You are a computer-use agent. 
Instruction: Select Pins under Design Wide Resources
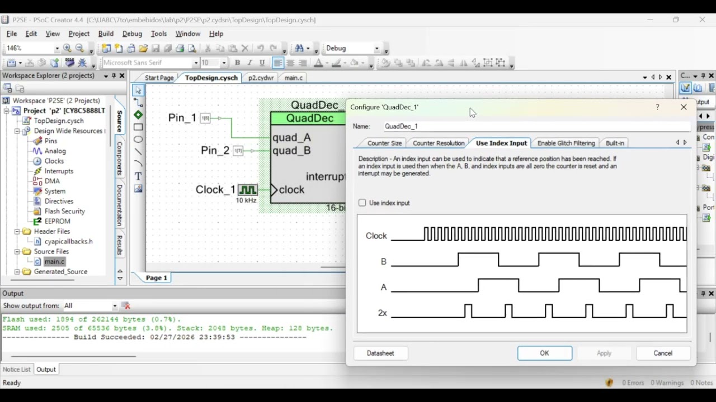click(50, 141)
